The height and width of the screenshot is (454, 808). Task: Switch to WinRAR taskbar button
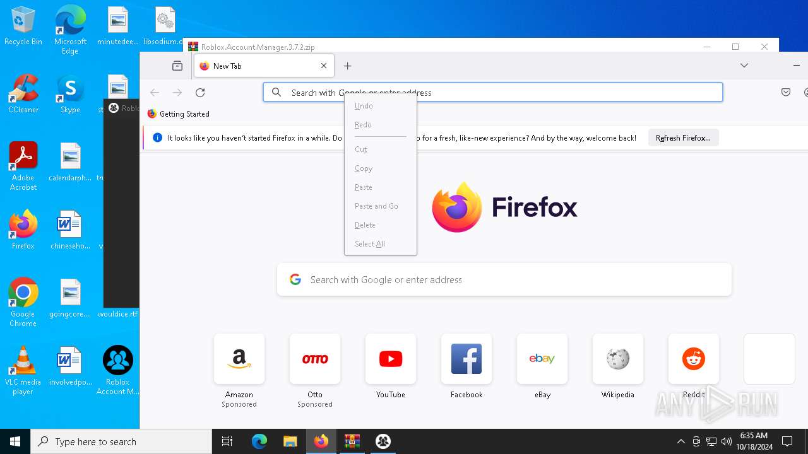(352, 441)
